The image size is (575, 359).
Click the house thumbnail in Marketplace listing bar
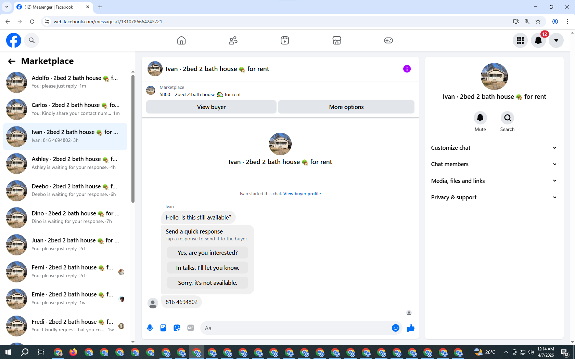(151, 91)
